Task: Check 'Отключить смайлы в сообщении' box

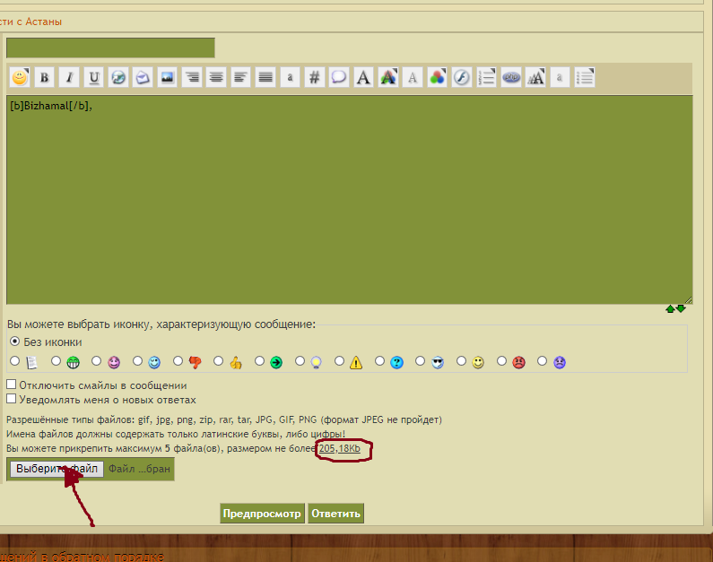Action: 12,385
